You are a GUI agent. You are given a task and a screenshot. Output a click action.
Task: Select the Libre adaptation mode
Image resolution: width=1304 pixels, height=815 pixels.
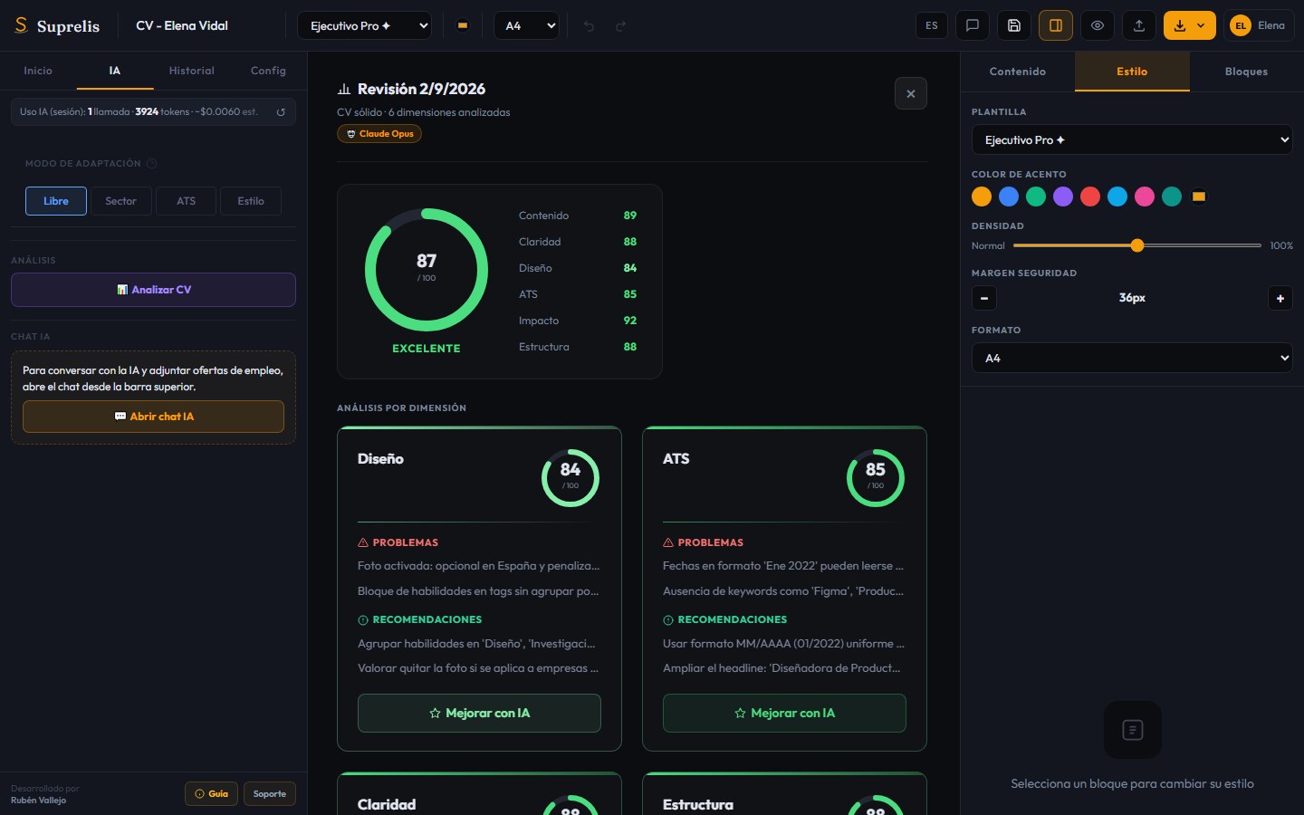(x=56, y=201)
